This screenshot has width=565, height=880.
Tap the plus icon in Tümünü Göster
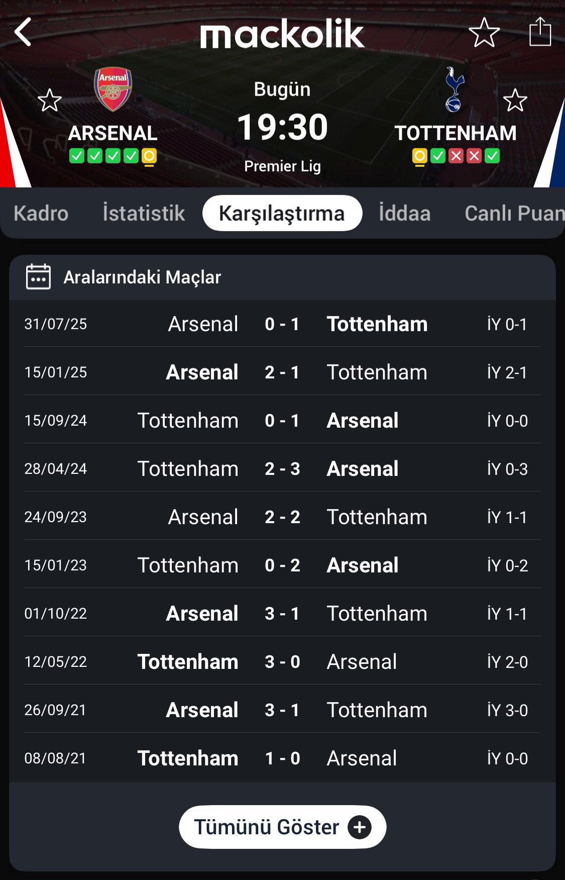point(360,827)
